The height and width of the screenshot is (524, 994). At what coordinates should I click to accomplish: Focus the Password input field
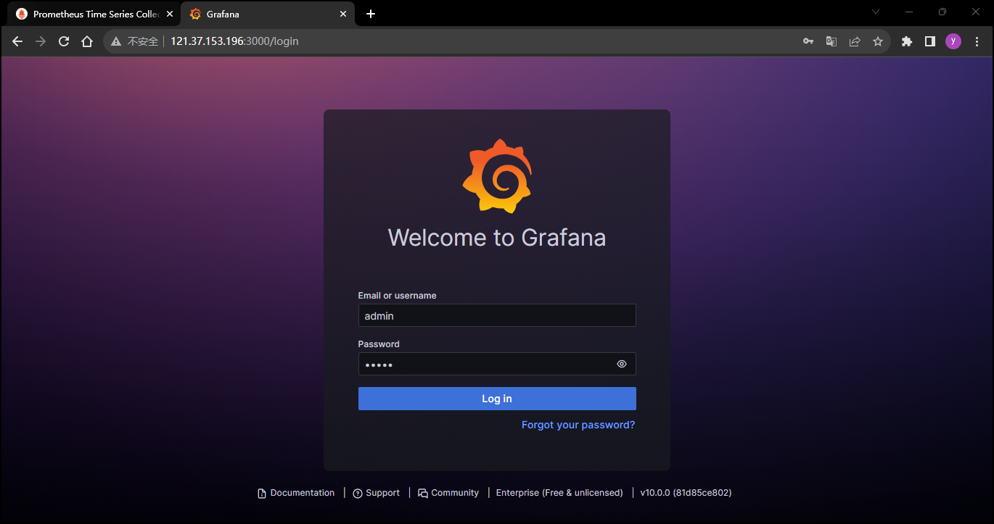coord(497,364)
